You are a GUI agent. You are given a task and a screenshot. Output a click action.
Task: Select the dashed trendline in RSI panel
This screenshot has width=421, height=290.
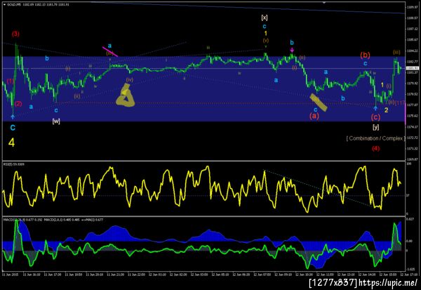pos(319,189)
